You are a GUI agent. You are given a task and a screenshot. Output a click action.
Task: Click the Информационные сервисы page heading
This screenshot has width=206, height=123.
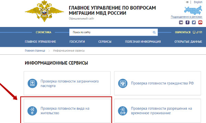point(56,63)
